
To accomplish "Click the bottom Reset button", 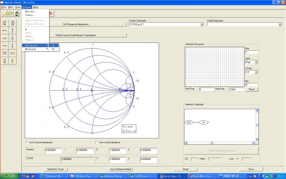I will coord(185,169).
